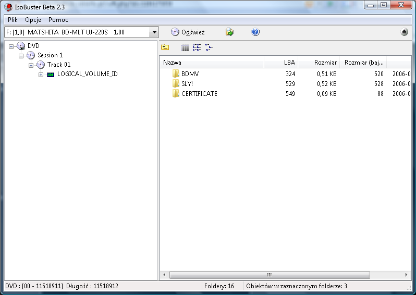
Task: Click byte size value 520
Action: tap(379, 74)
